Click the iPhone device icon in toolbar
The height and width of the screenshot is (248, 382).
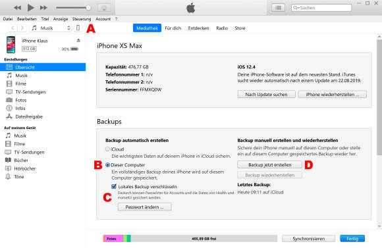point(78,28)
